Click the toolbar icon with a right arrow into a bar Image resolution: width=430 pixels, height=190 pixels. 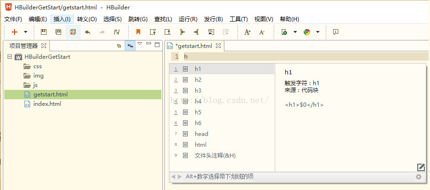click(x=196, y=32)
